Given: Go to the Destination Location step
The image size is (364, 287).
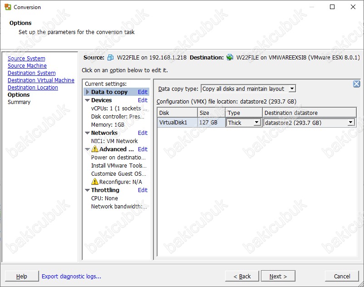Looking at the screenshot, I should click(x=33, y=88).
